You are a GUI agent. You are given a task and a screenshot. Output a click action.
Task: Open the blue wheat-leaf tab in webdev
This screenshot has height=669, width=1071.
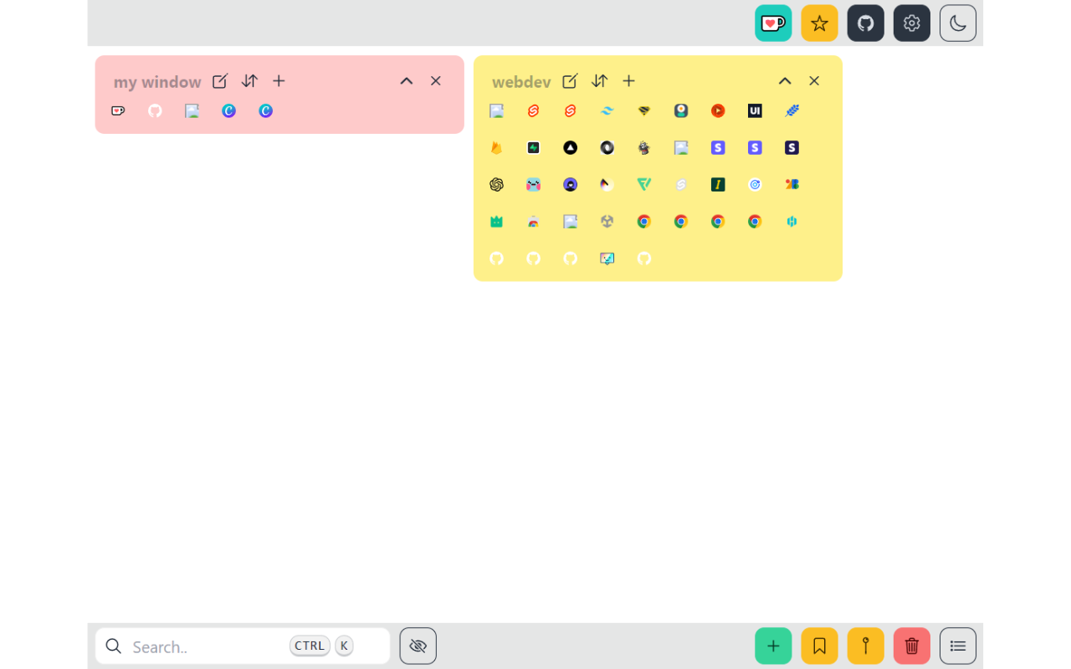click(x=792, y=110)
